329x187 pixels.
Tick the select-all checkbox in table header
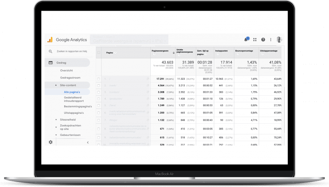[x=99, y=53]
